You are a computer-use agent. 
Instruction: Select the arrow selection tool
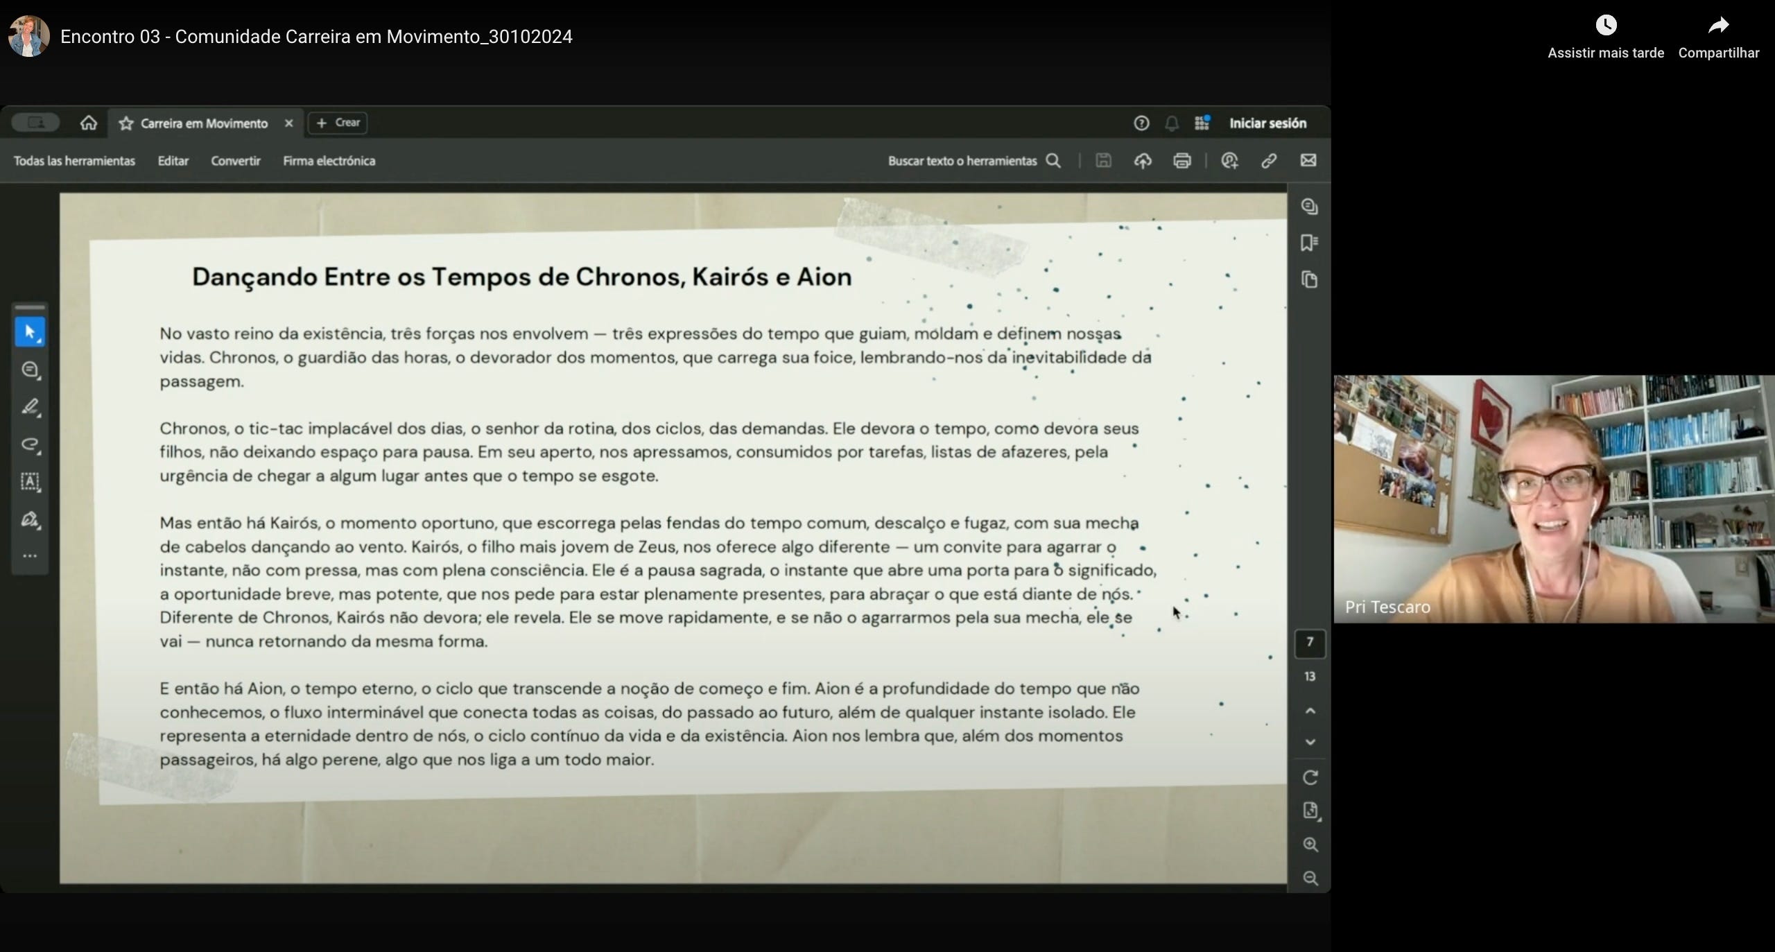tap(30, 332)
